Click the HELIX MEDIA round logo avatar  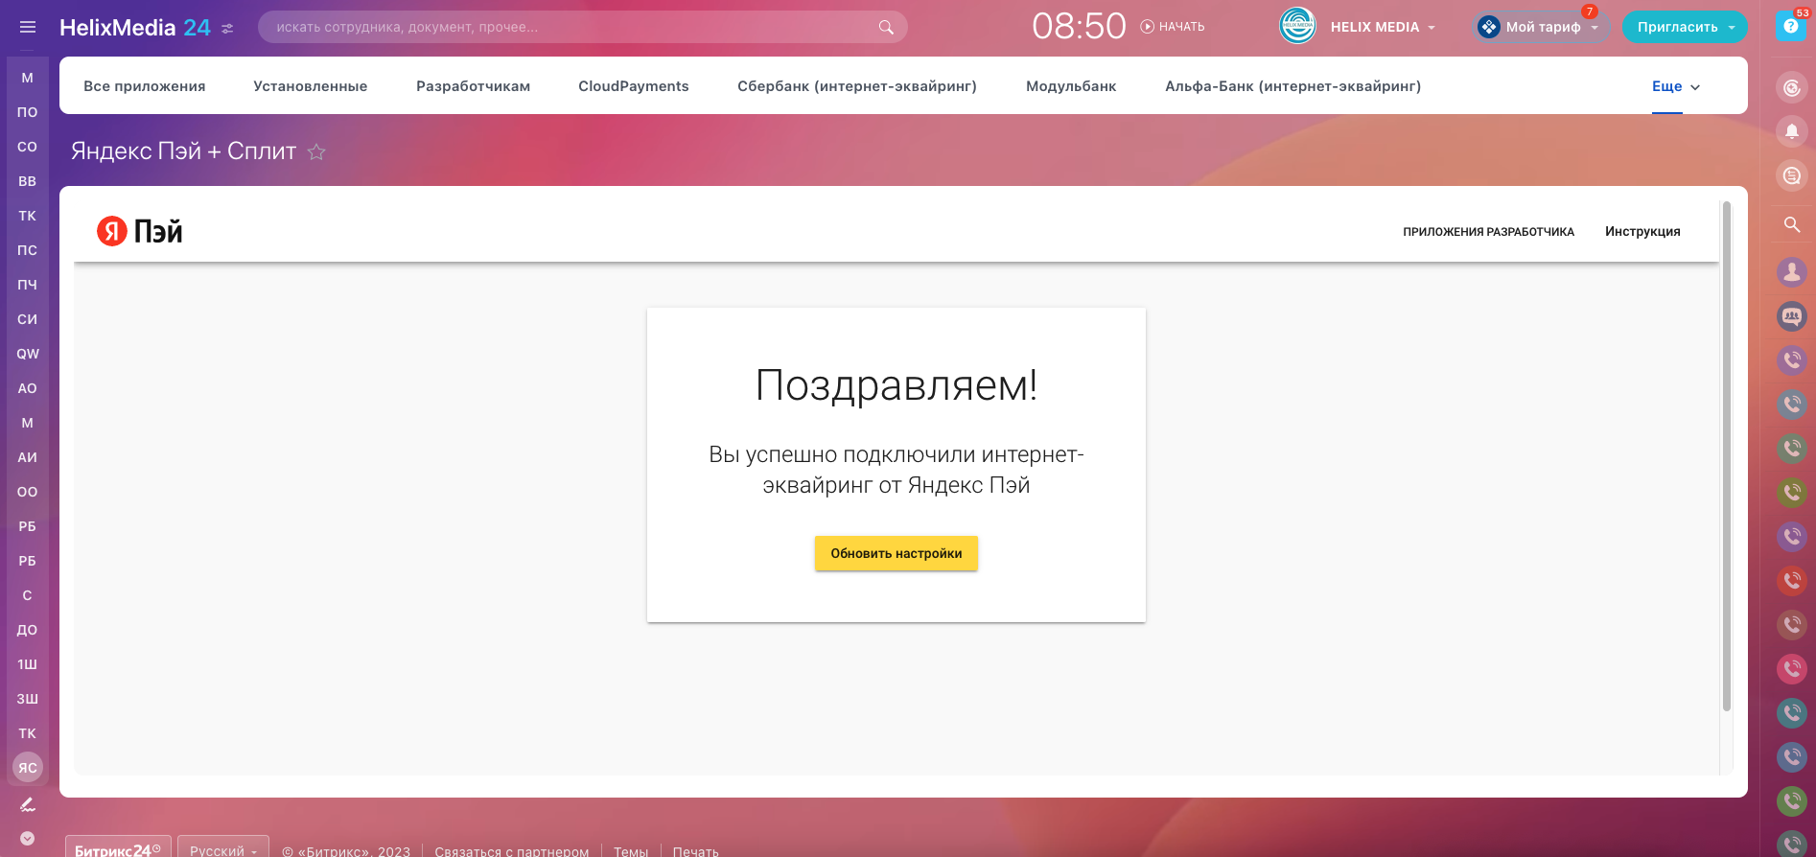coord(1297,26)
